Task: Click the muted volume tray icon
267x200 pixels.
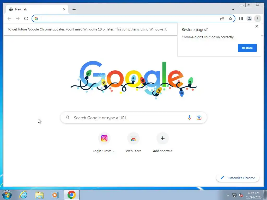Action: pyautogui.click(x=241, y=195)
